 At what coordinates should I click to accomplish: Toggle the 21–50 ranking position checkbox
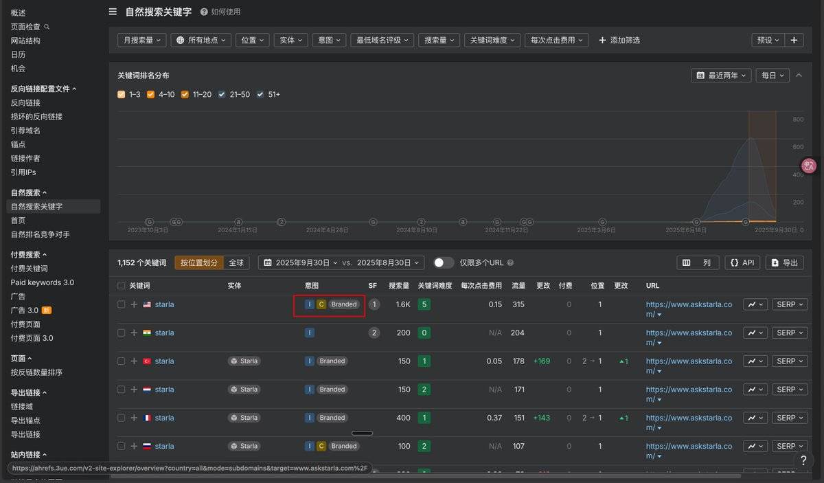pyautogui.click(x=222, y=94)
